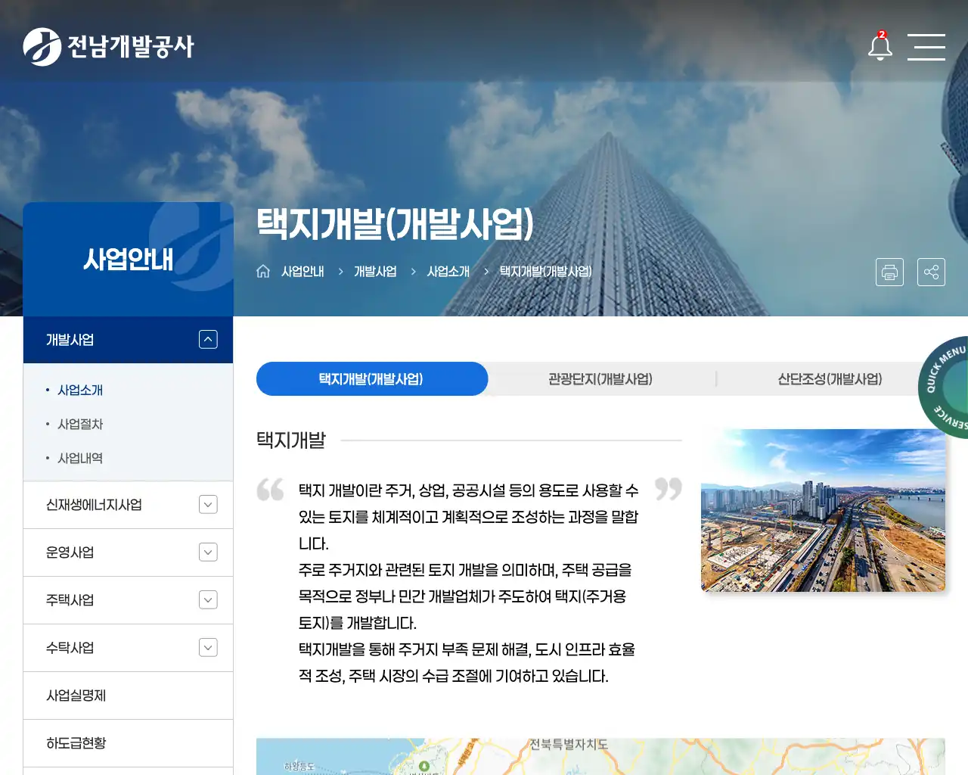This screenshot has width=968, height=775.
Task: Collapse the 개발사업 sidebar section
Action: [208, 340]
